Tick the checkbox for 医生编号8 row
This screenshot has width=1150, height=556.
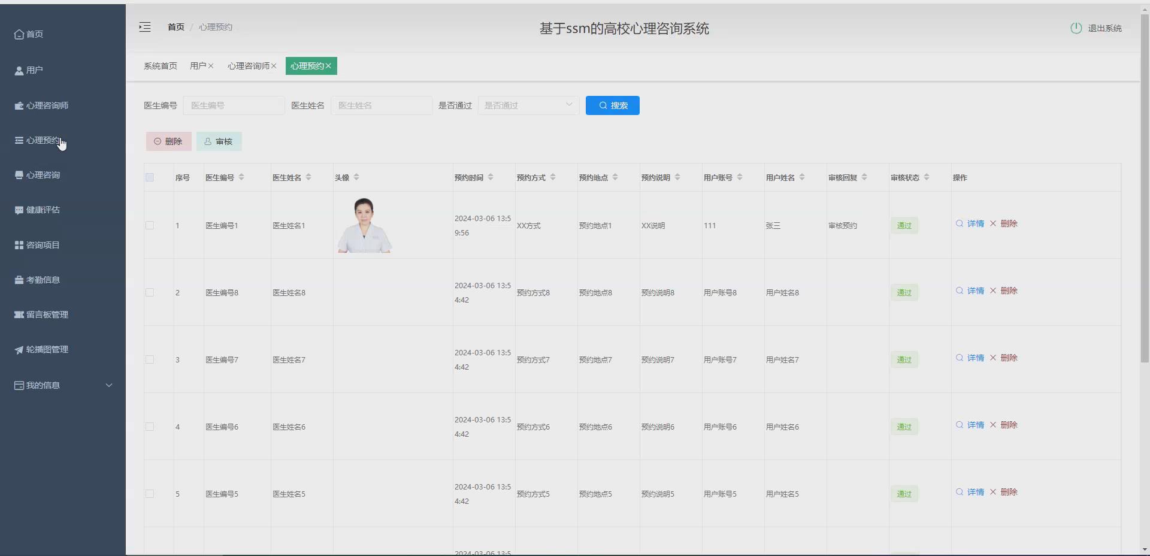click(x=150, y=292)
